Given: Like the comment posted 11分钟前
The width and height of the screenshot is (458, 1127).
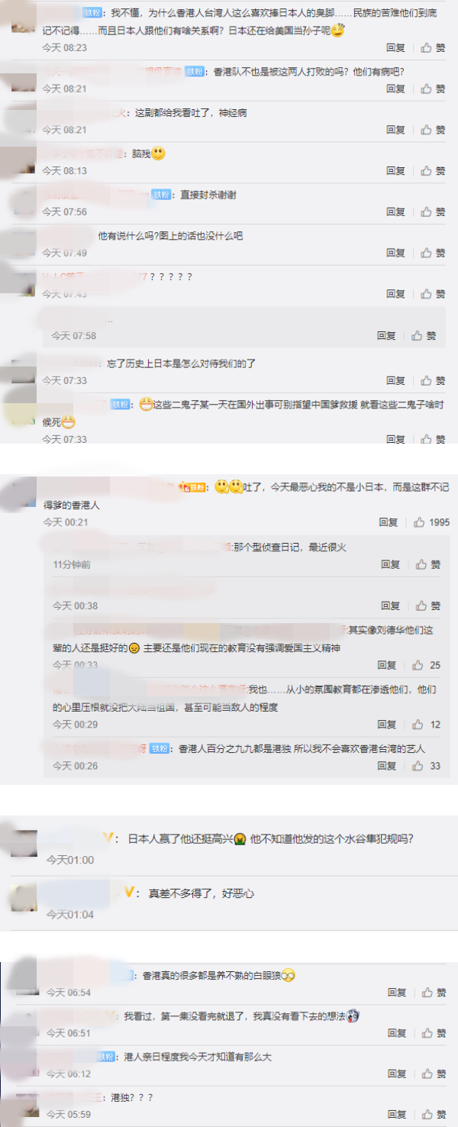Looking at the screenshot, I should tap(428, 564).
